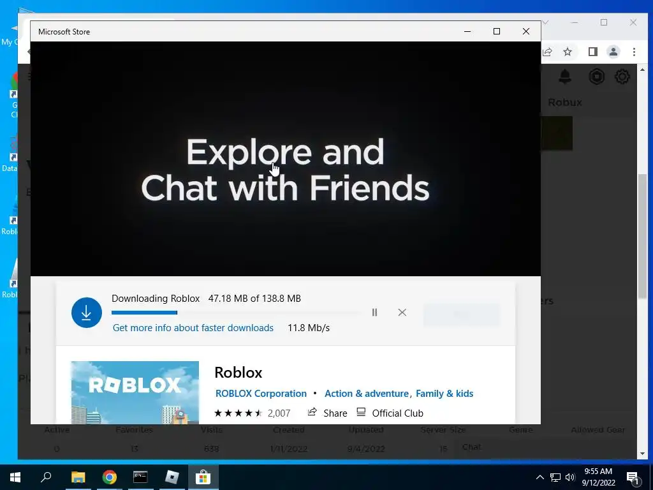Click the blue download arrow icon
This screenshot has width=653, height=490.
point(87,313)
